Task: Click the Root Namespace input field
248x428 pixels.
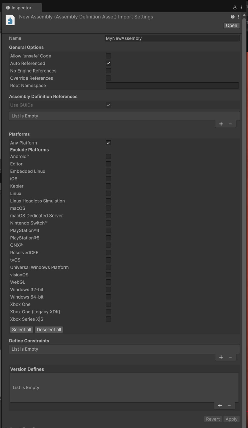Action: point(172,86)
